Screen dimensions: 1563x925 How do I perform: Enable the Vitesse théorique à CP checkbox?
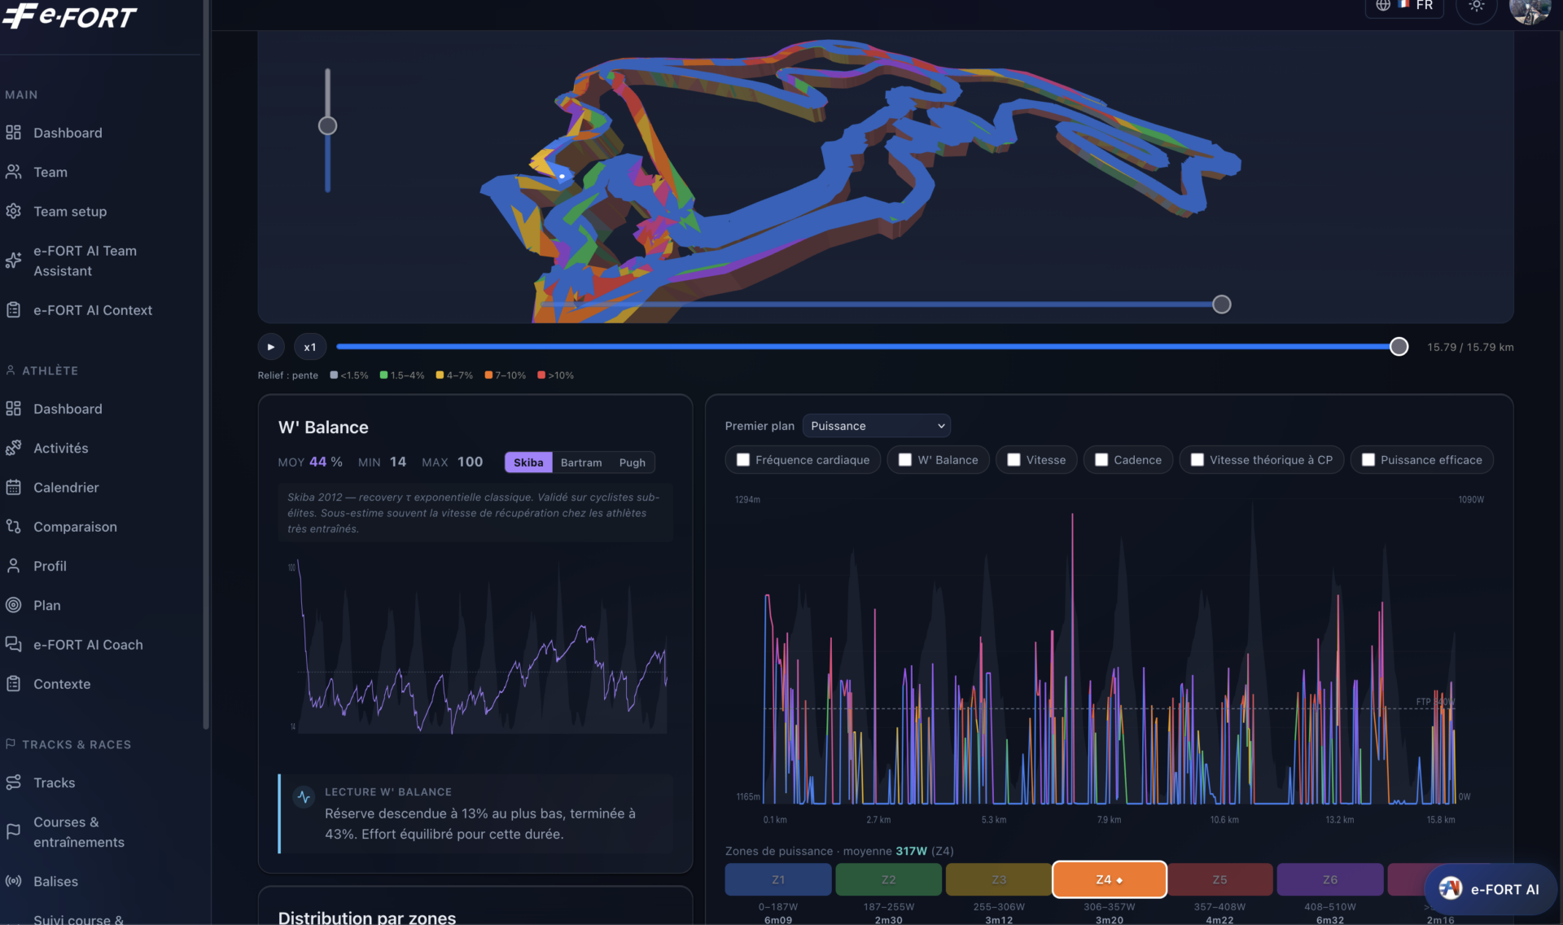pyautogui.click(x=1197, y=460)
